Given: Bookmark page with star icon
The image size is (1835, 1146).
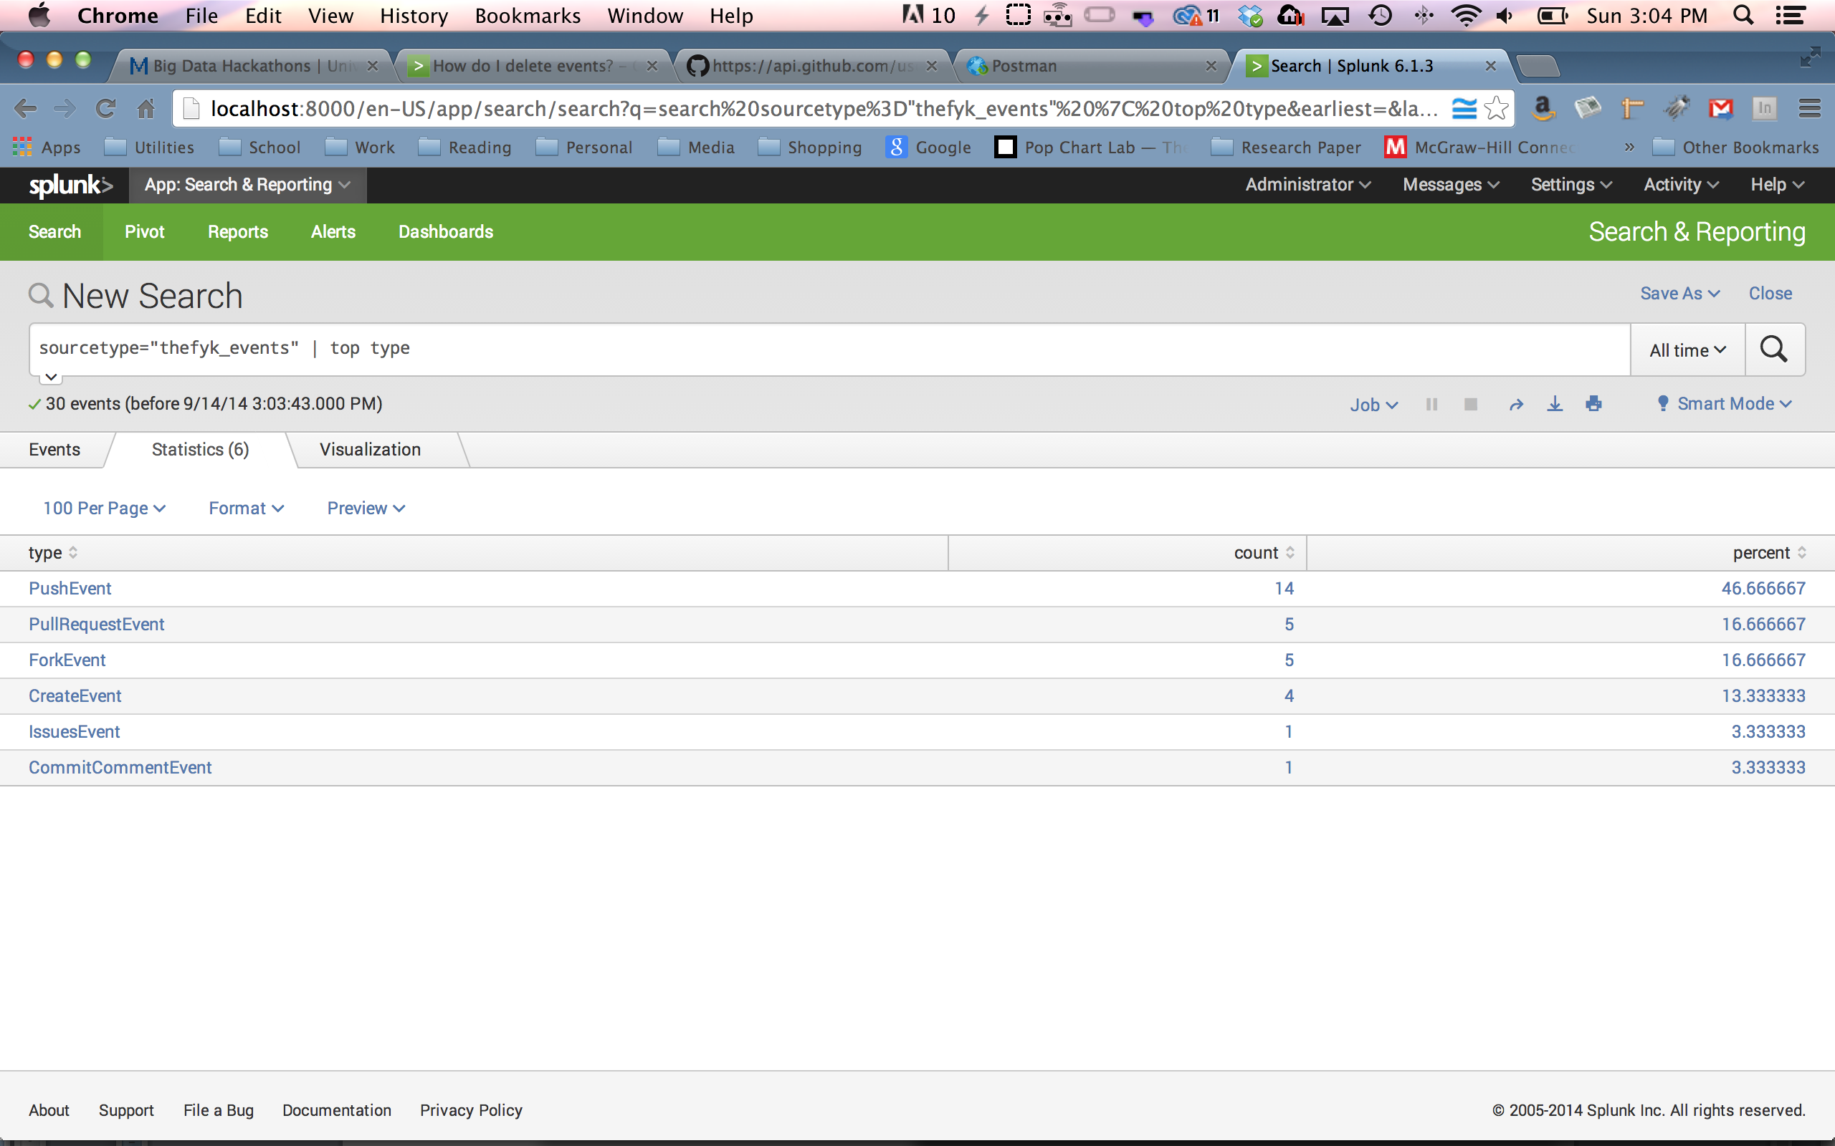Looking at the screenshot, I should [x=1496, y=109].
